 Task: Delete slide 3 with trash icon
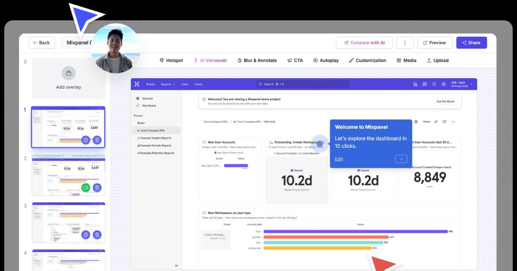(x=97, y=234)
